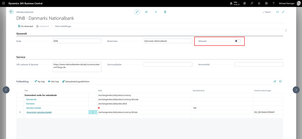Viewport: 302px width, 139px height.
Task: Click the pencil edit icon
Action: point(137,12)
